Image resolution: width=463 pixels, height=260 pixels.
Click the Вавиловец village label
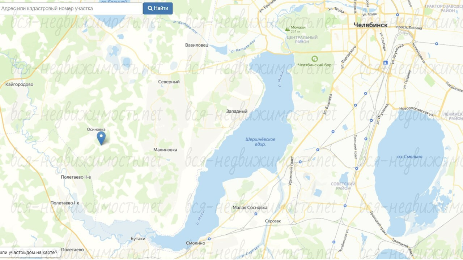click(x=197, y=45)
